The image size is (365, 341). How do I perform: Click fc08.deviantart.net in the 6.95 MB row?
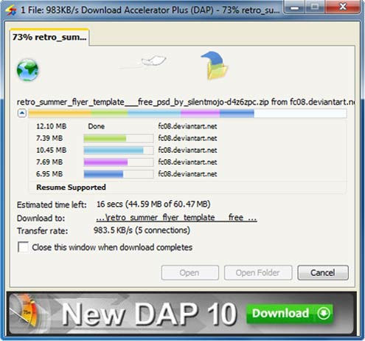pyautogui.click(x=187, y=174)
